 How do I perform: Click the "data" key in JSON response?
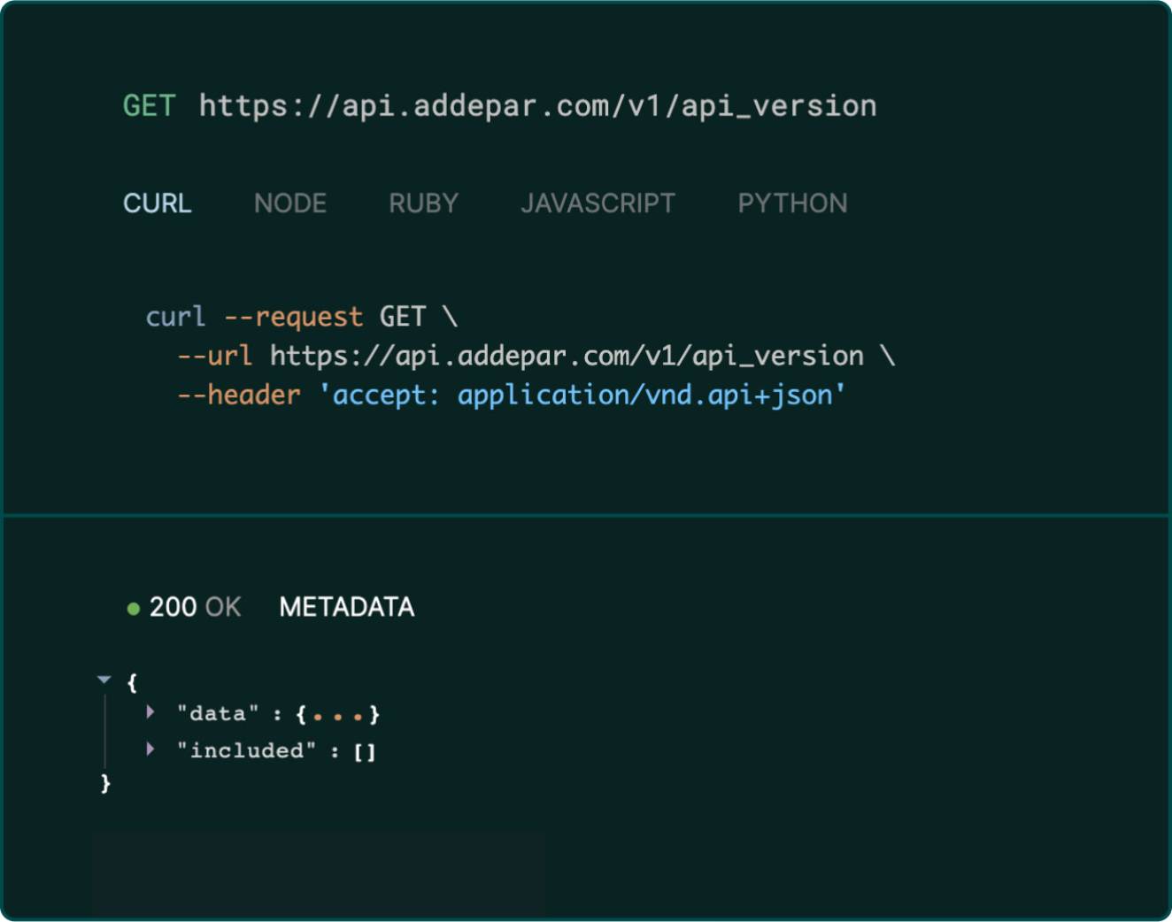click(x=218, y=714)
